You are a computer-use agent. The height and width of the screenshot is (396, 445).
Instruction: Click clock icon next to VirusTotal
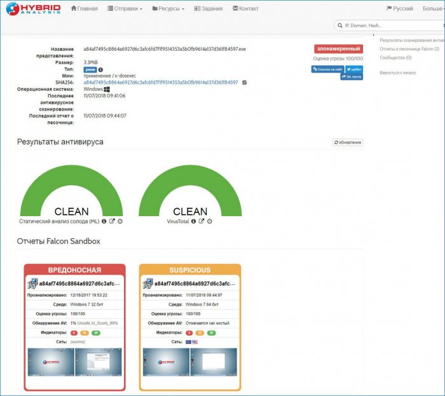click(210, 221)
